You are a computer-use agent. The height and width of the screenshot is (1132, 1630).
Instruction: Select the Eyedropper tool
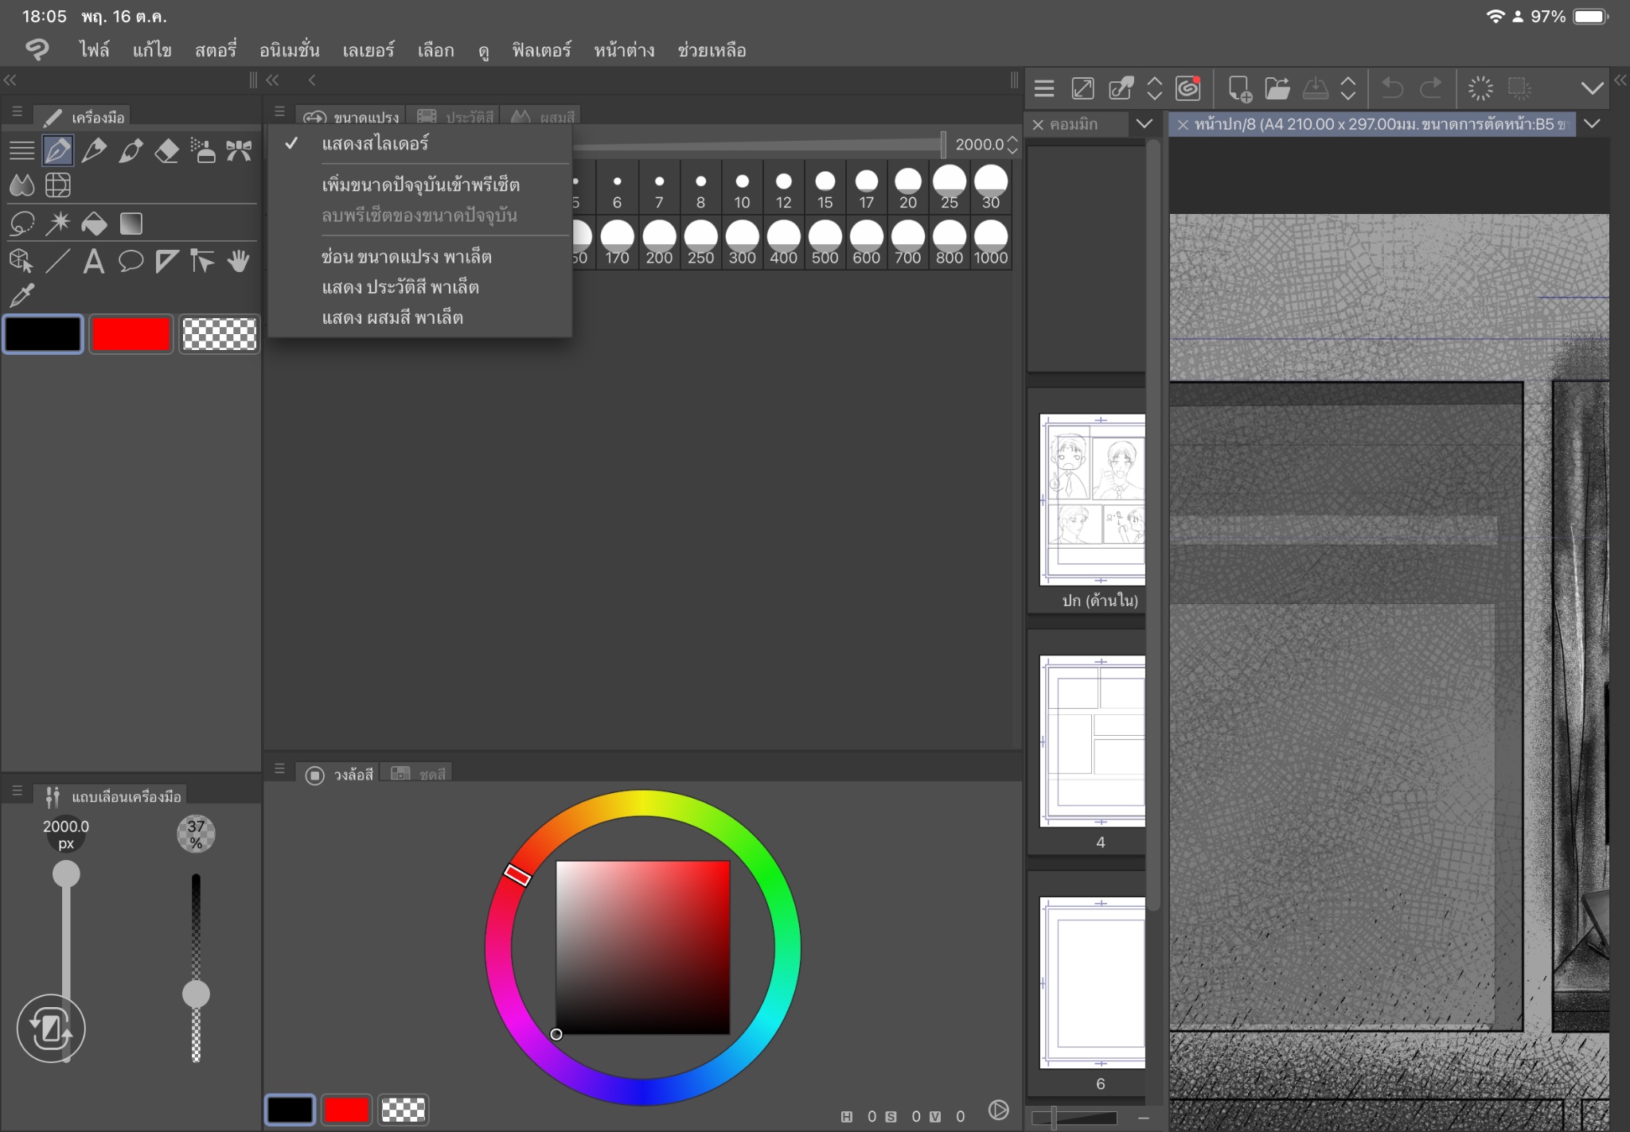[x=21, y=295]
